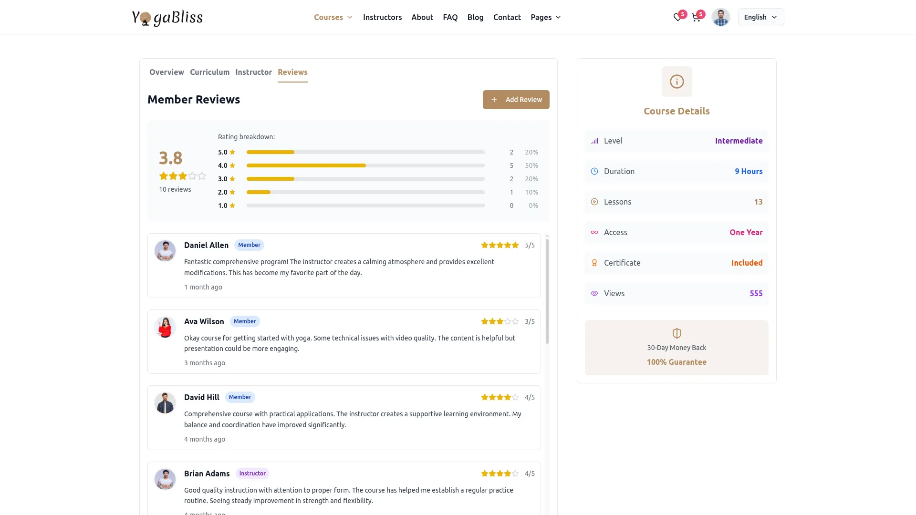The width and height of the screenshot is (916, 515).
Task: Open the About link
Action: (x=422, y=17)
